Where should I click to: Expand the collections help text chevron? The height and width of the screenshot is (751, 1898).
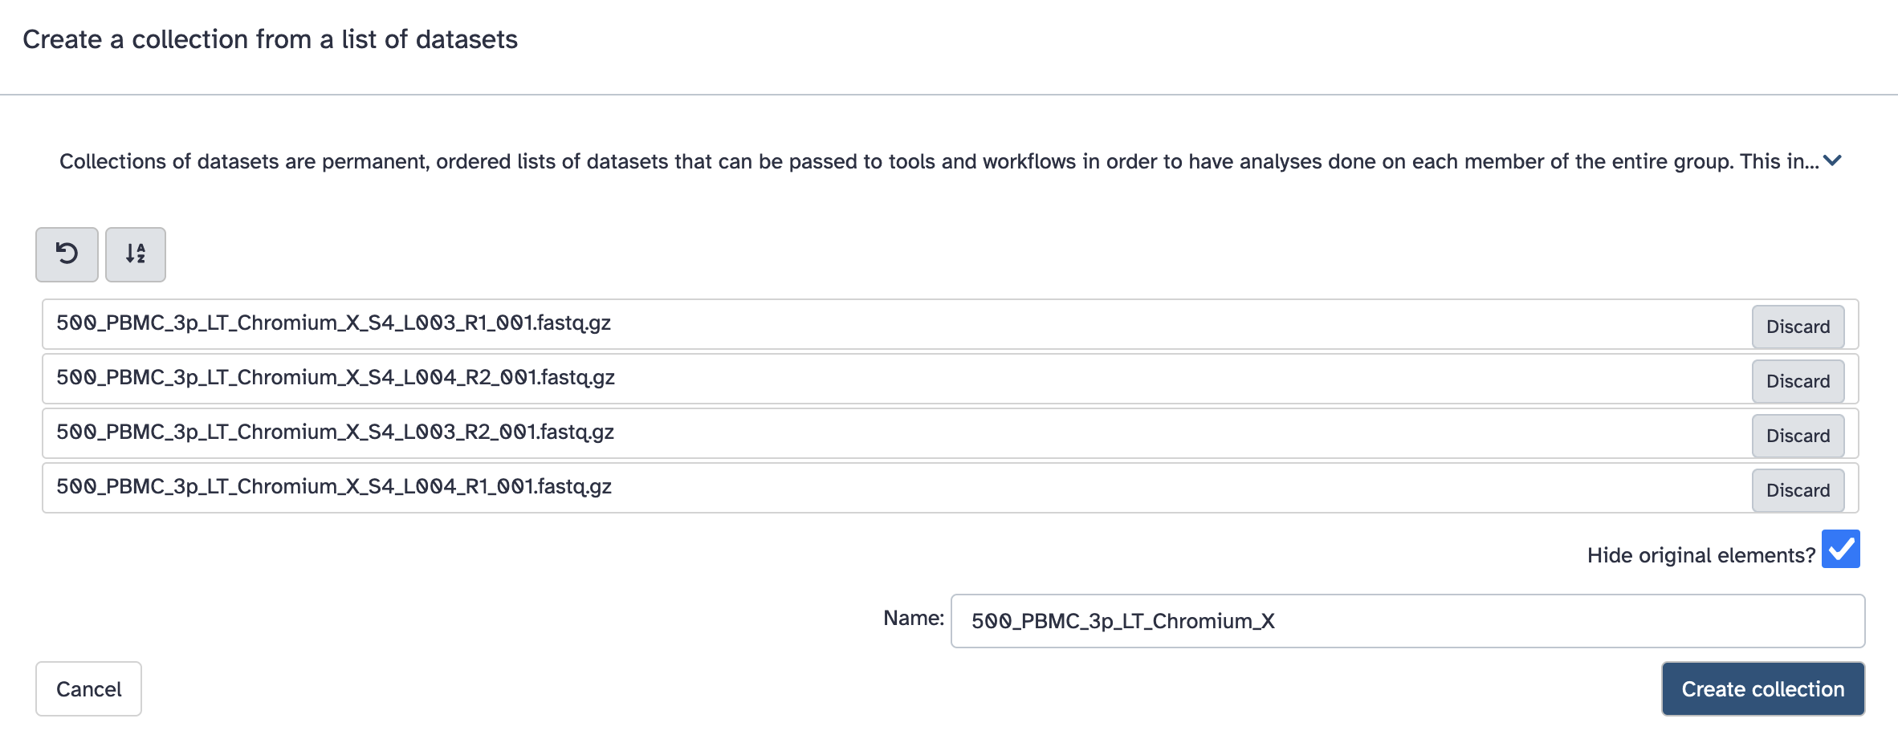coord(1832,160)
